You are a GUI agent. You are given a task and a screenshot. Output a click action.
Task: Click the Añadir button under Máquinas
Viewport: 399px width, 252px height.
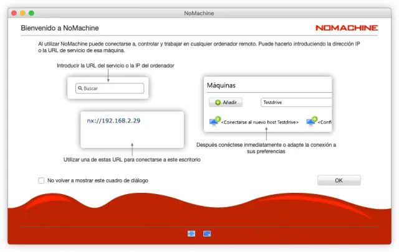pyautogui.click(x=225, y=103)
